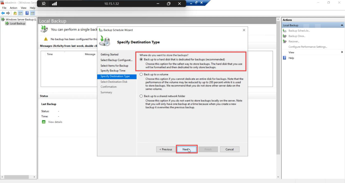Click 'No backup has been configured' warning text

pyautogui.click(x=74, y=39)
